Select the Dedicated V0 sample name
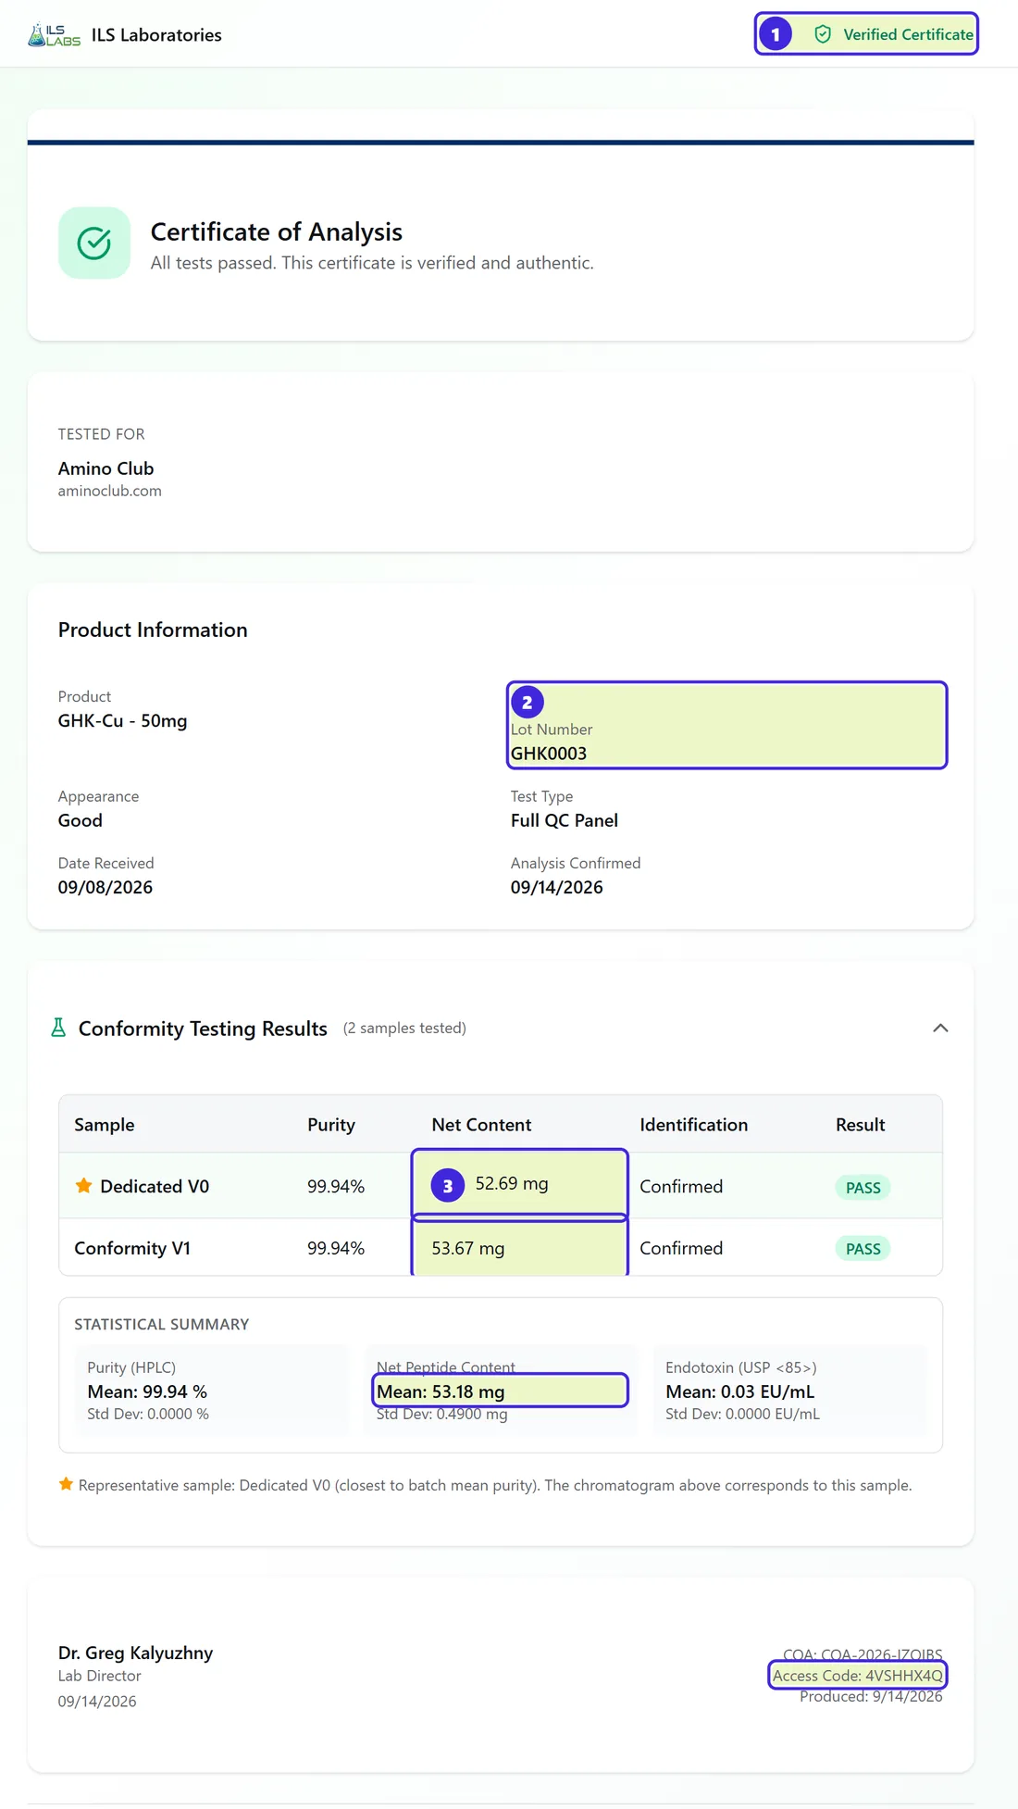Viewport: 1018px width, 1809px height. click(x=155, y=1186)
